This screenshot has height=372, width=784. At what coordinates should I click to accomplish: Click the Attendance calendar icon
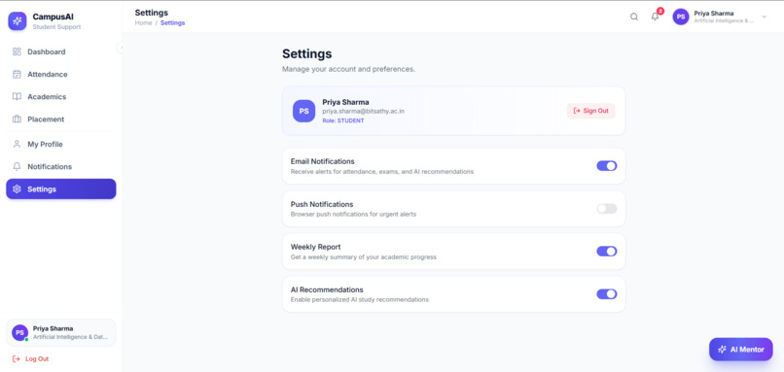point(17,75)
